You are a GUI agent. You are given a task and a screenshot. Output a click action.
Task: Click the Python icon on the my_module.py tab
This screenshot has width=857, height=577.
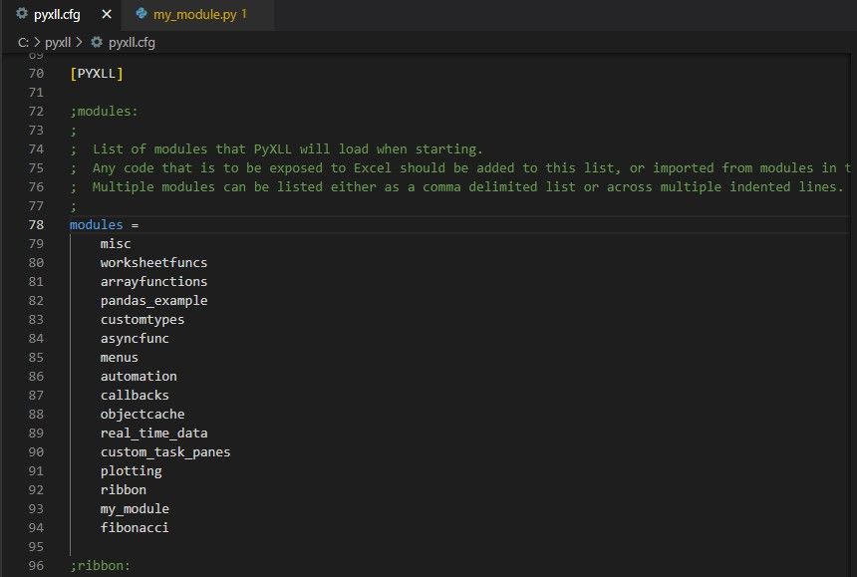tap(141, 15)
